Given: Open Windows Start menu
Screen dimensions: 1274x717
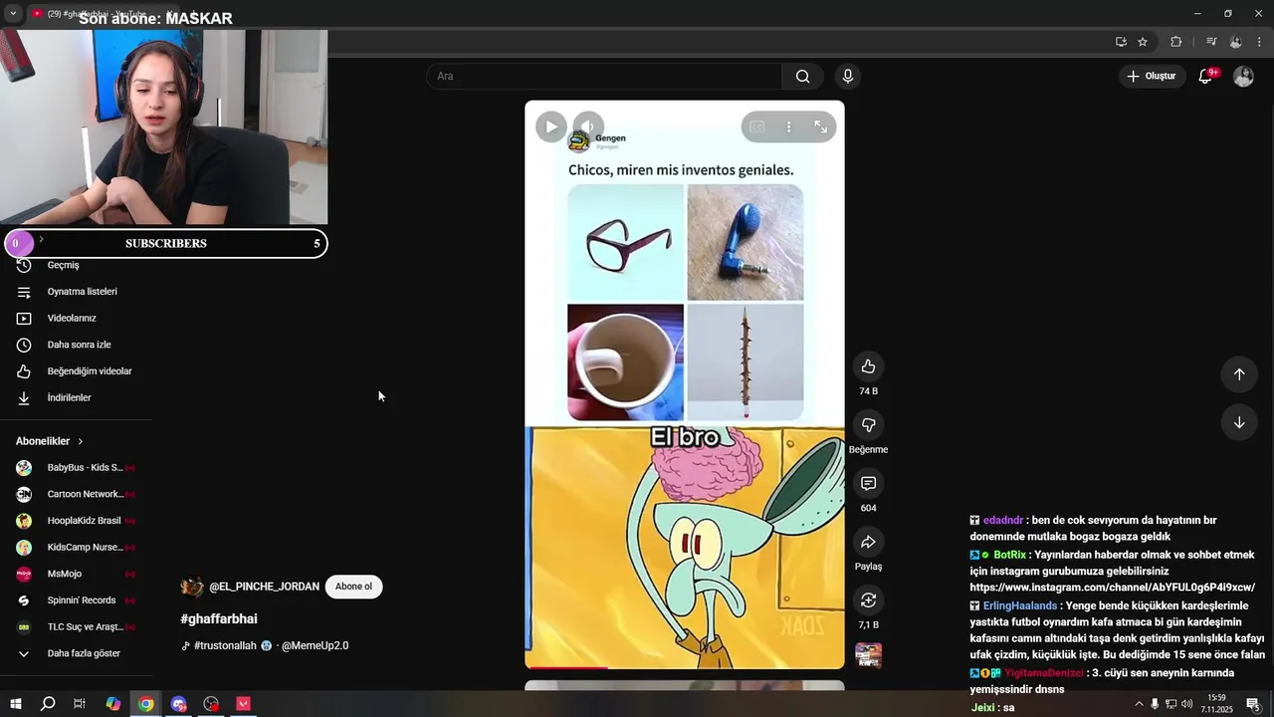Looking at the screenshot, I should (15, 704).
